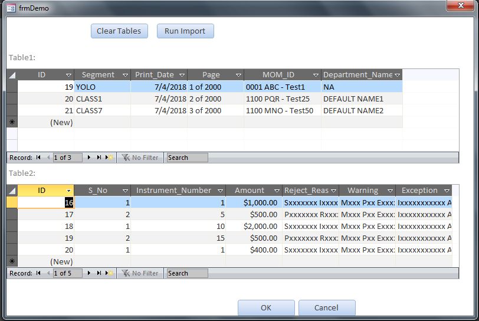Toggle the No Filter indicator for Table2

pyautogui.click(x=140, y=273)
